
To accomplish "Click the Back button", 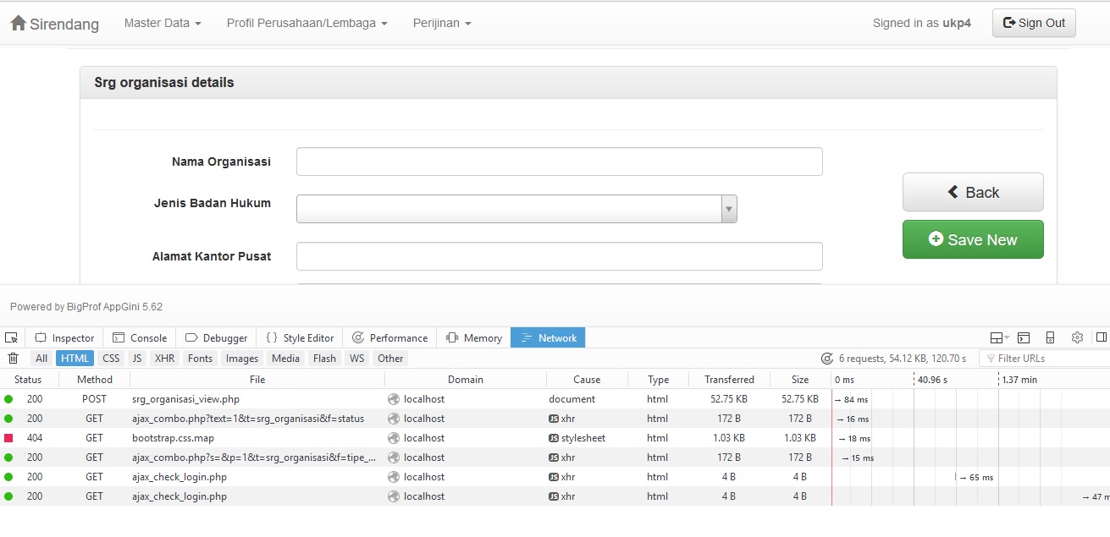I will [973, 192].
